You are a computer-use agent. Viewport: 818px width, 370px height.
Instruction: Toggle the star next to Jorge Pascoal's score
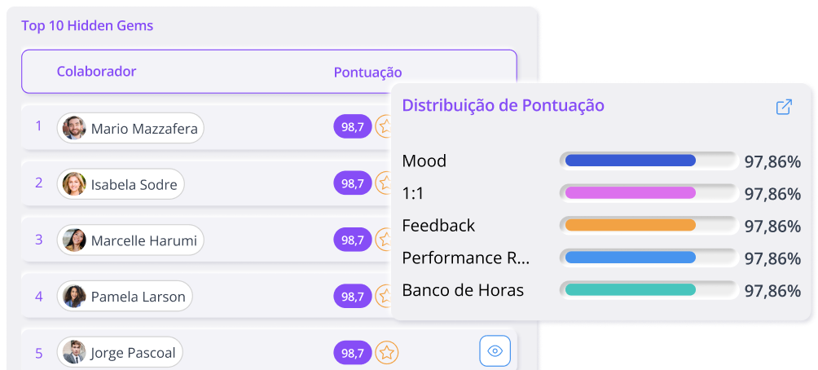tap(386, 353)
